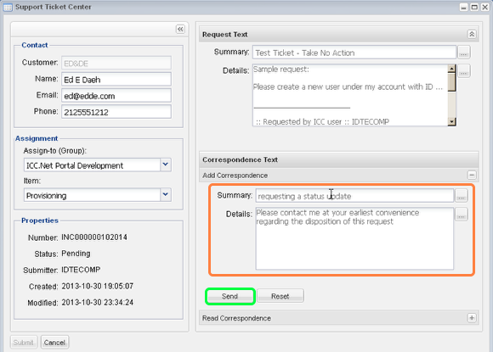This screenshot has width=493, height=352.
Task: Click the Details scrollbar thumb
Action: 452,82
